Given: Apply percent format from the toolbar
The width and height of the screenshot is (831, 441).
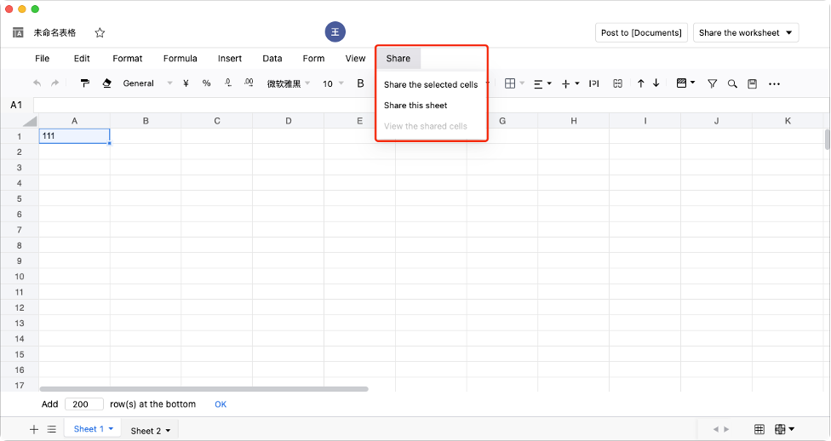Looking at the screenshot, I should (206, 83).
